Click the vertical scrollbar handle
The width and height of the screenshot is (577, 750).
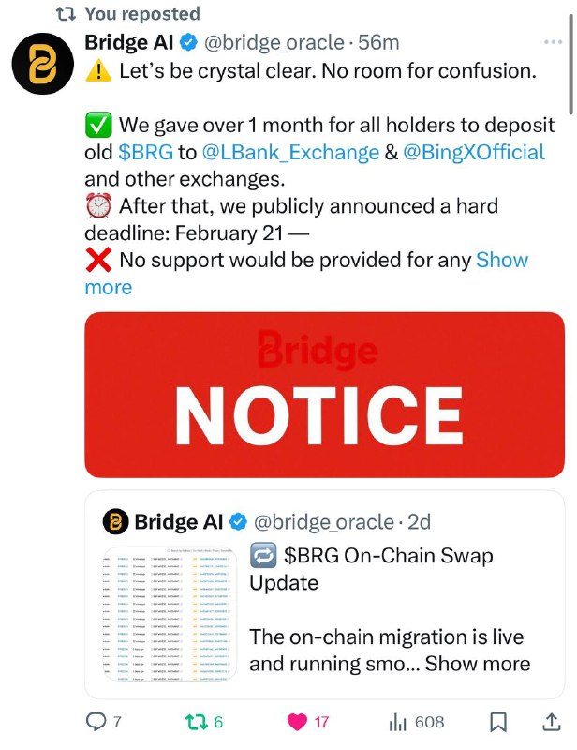[x=570, y=64]
